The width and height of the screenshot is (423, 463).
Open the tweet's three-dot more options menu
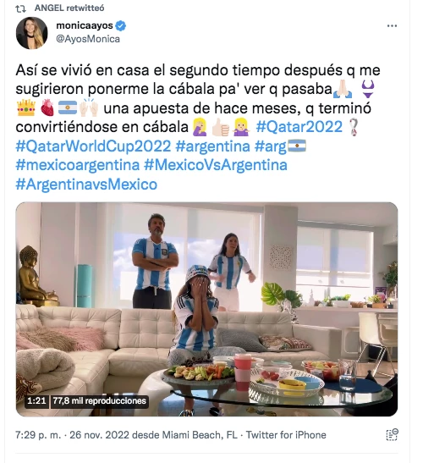(x=392, y=26)
